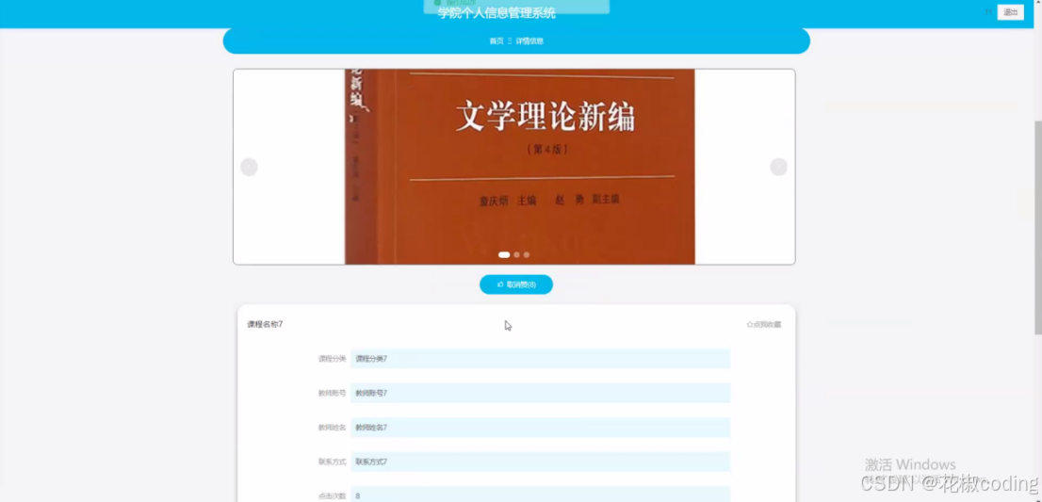This screenshot has width=1042, height=502.
Task: Select the first carousel indicator dot
Action: [x=504, y=255]
